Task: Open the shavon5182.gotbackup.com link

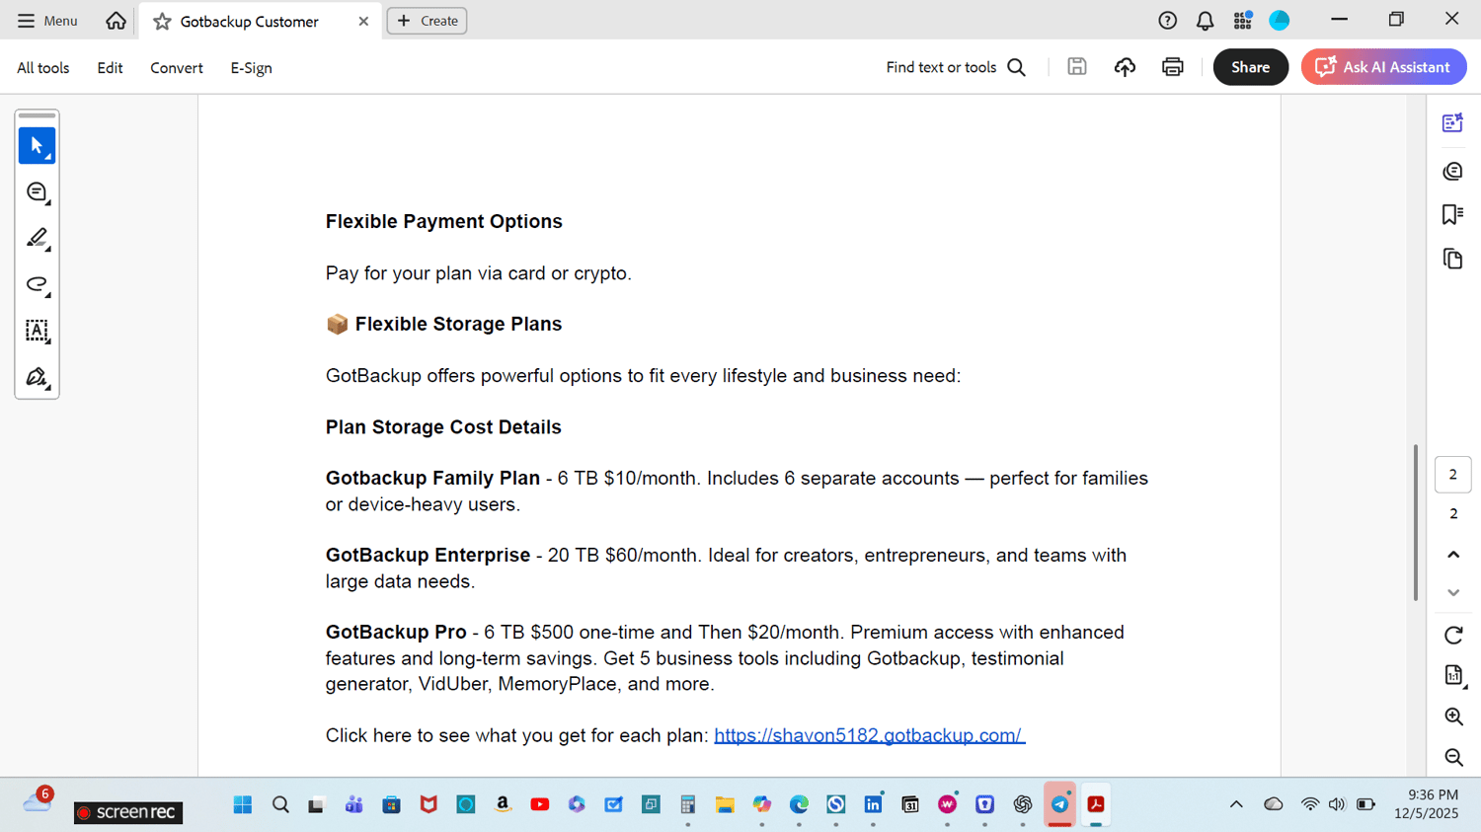Action: 869,735
